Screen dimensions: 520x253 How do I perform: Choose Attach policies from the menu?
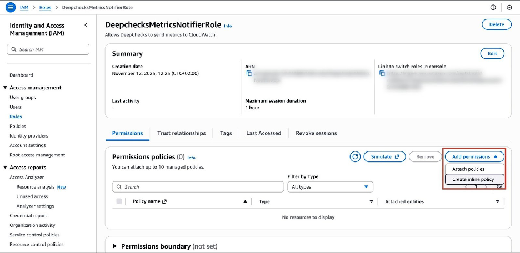point(468,169)
